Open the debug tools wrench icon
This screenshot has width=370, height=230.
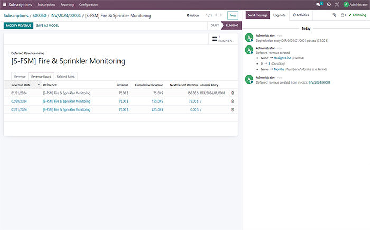[337, 4]
